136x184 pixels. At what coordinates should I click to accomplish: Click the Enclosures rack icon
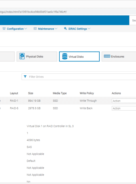click(x=107, y=56)
